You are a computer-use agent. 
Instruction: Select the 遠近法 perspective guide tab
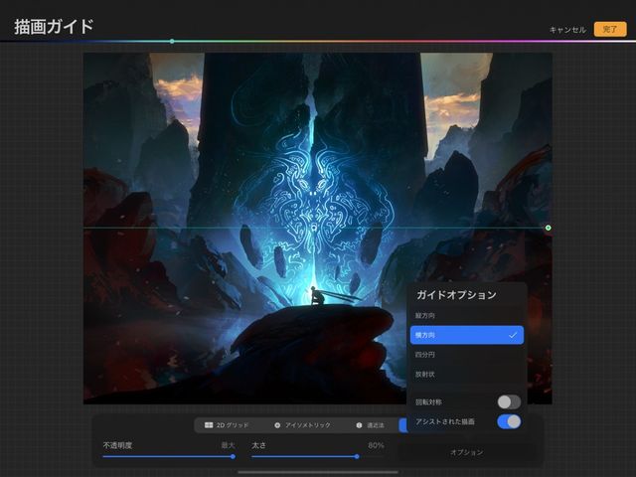[x=370, y=425]
